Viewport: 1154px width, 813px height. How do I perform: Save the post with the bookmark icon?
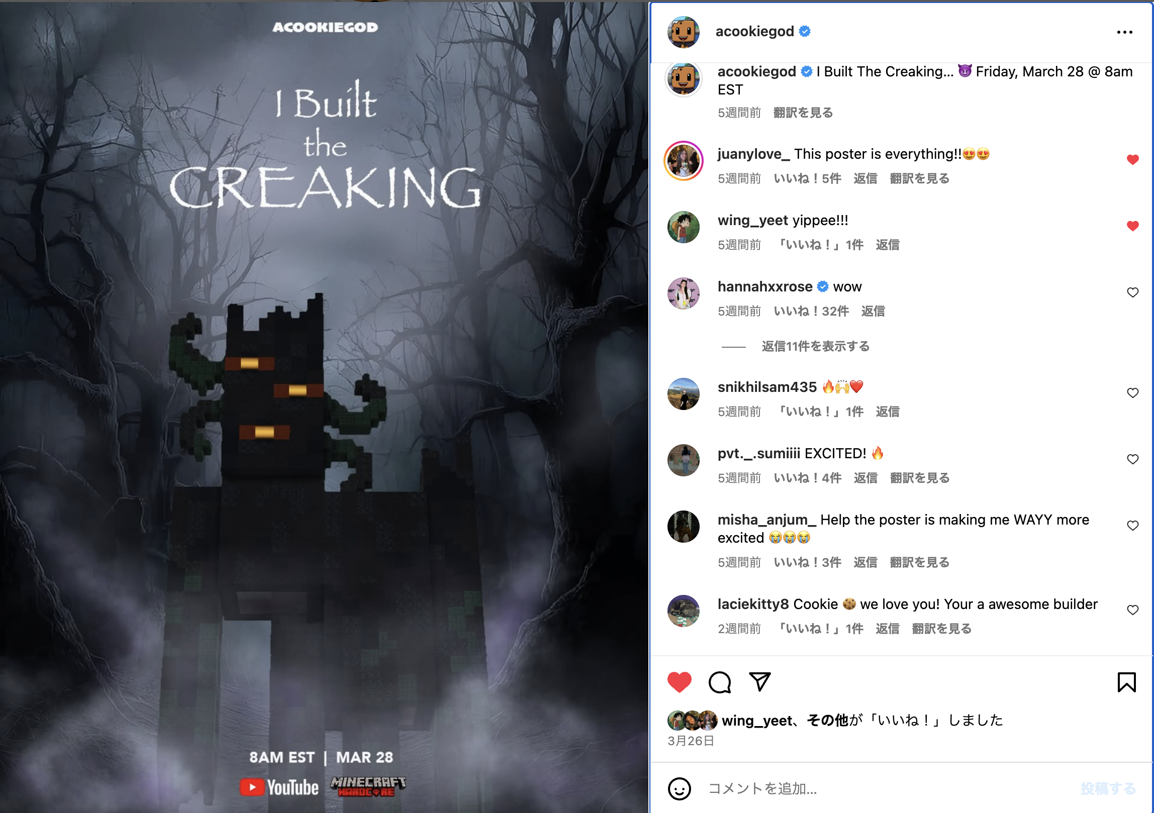coord(1126,682)
